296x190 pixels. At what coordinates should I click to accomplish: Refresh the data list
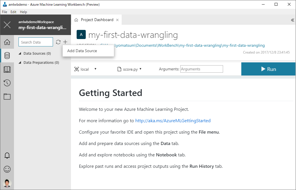[x=58, y=42]
